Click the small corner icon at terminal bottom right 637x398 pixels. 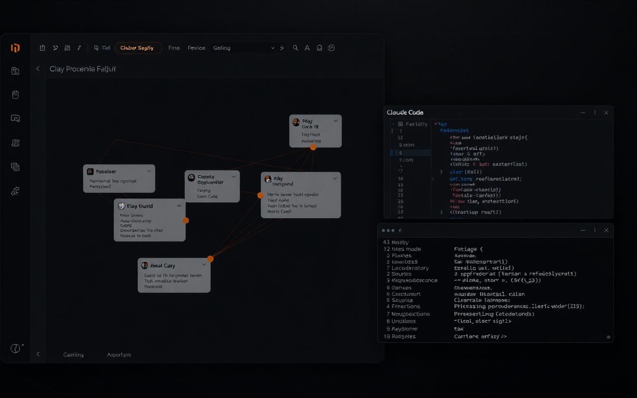(608, 337)
